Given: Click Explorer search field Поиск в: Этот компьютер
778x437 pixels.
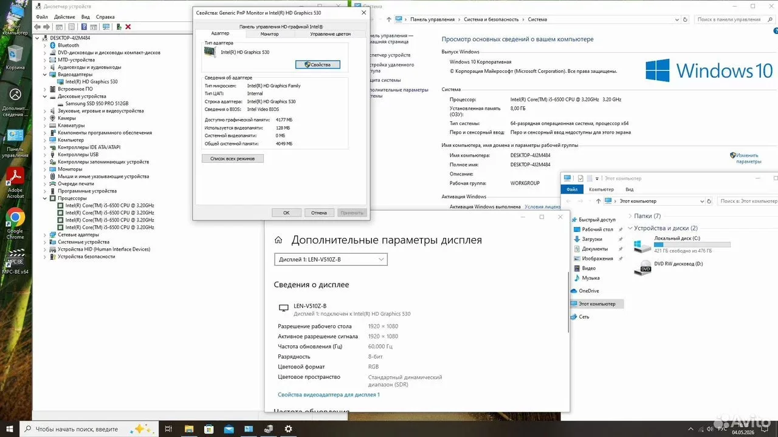Looking at the screenshot, I should click(x=748, y=201).
